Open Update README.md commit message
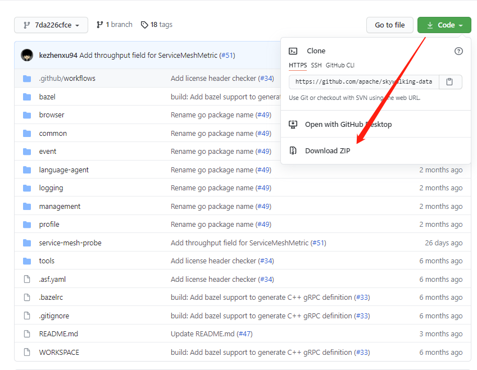477x370 pixels. click(x=203, y=334)
